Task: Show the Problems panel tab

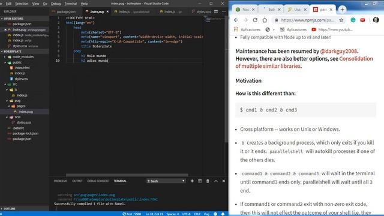Action: coord(61,181)
